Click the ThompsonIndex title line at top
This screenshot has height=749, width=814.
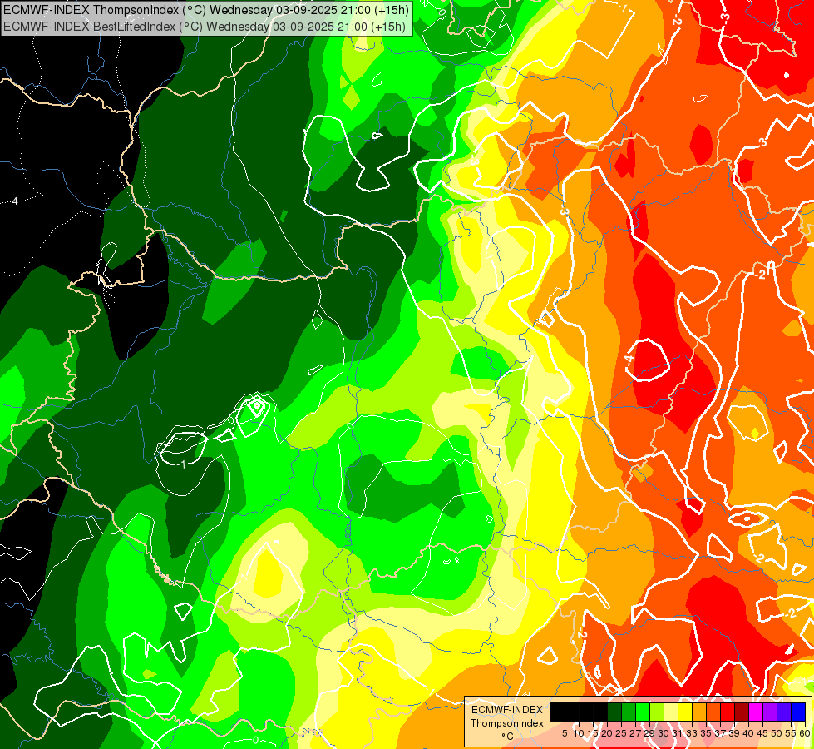(x=206, y=9)
